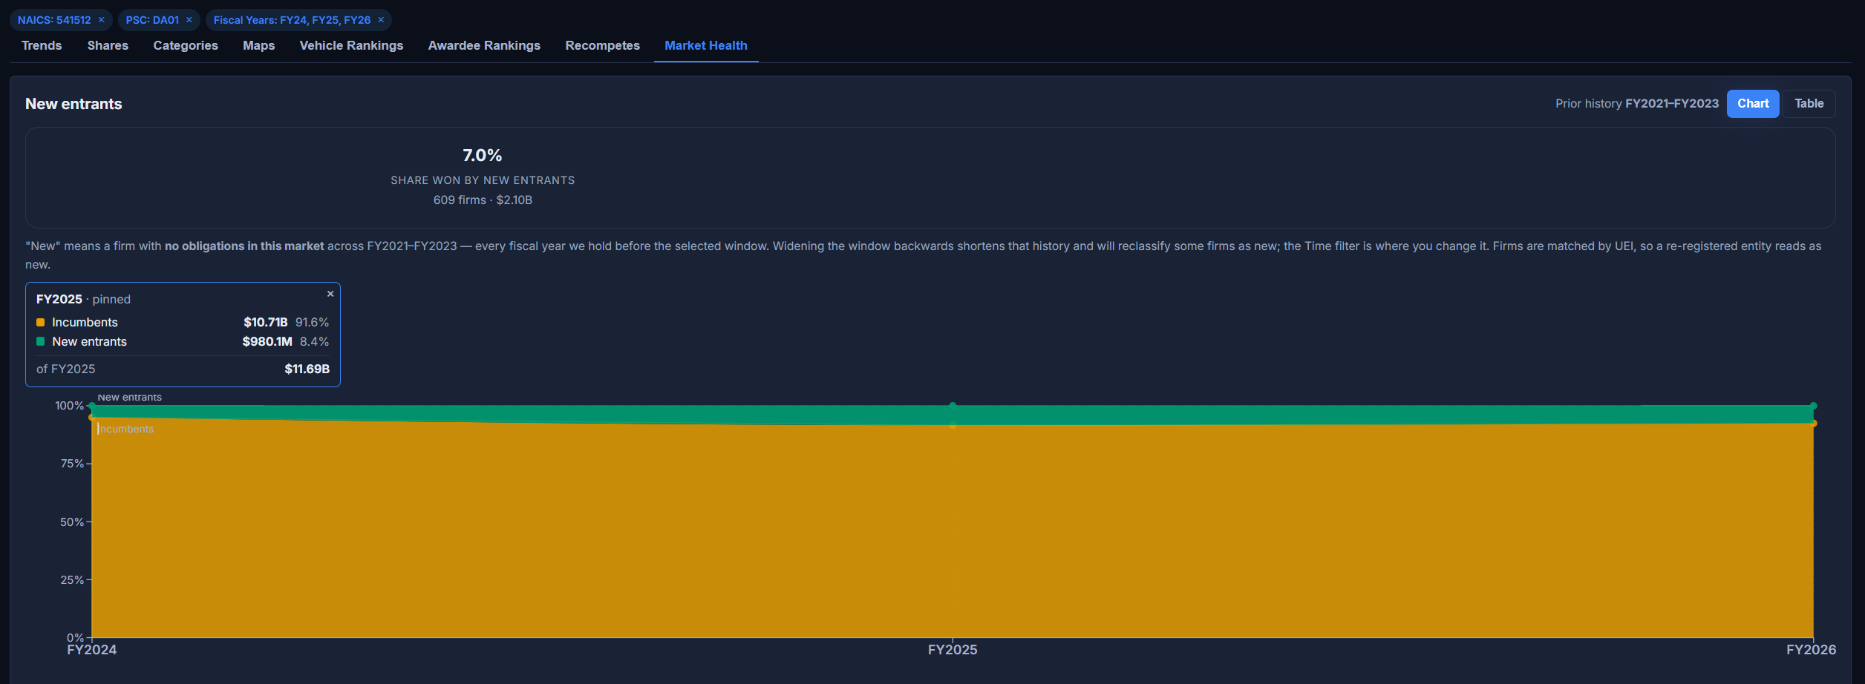Viewport: 1865px width, 684px height.
Task: Click the 7.0% share value
Action: [x=483, y=155]
